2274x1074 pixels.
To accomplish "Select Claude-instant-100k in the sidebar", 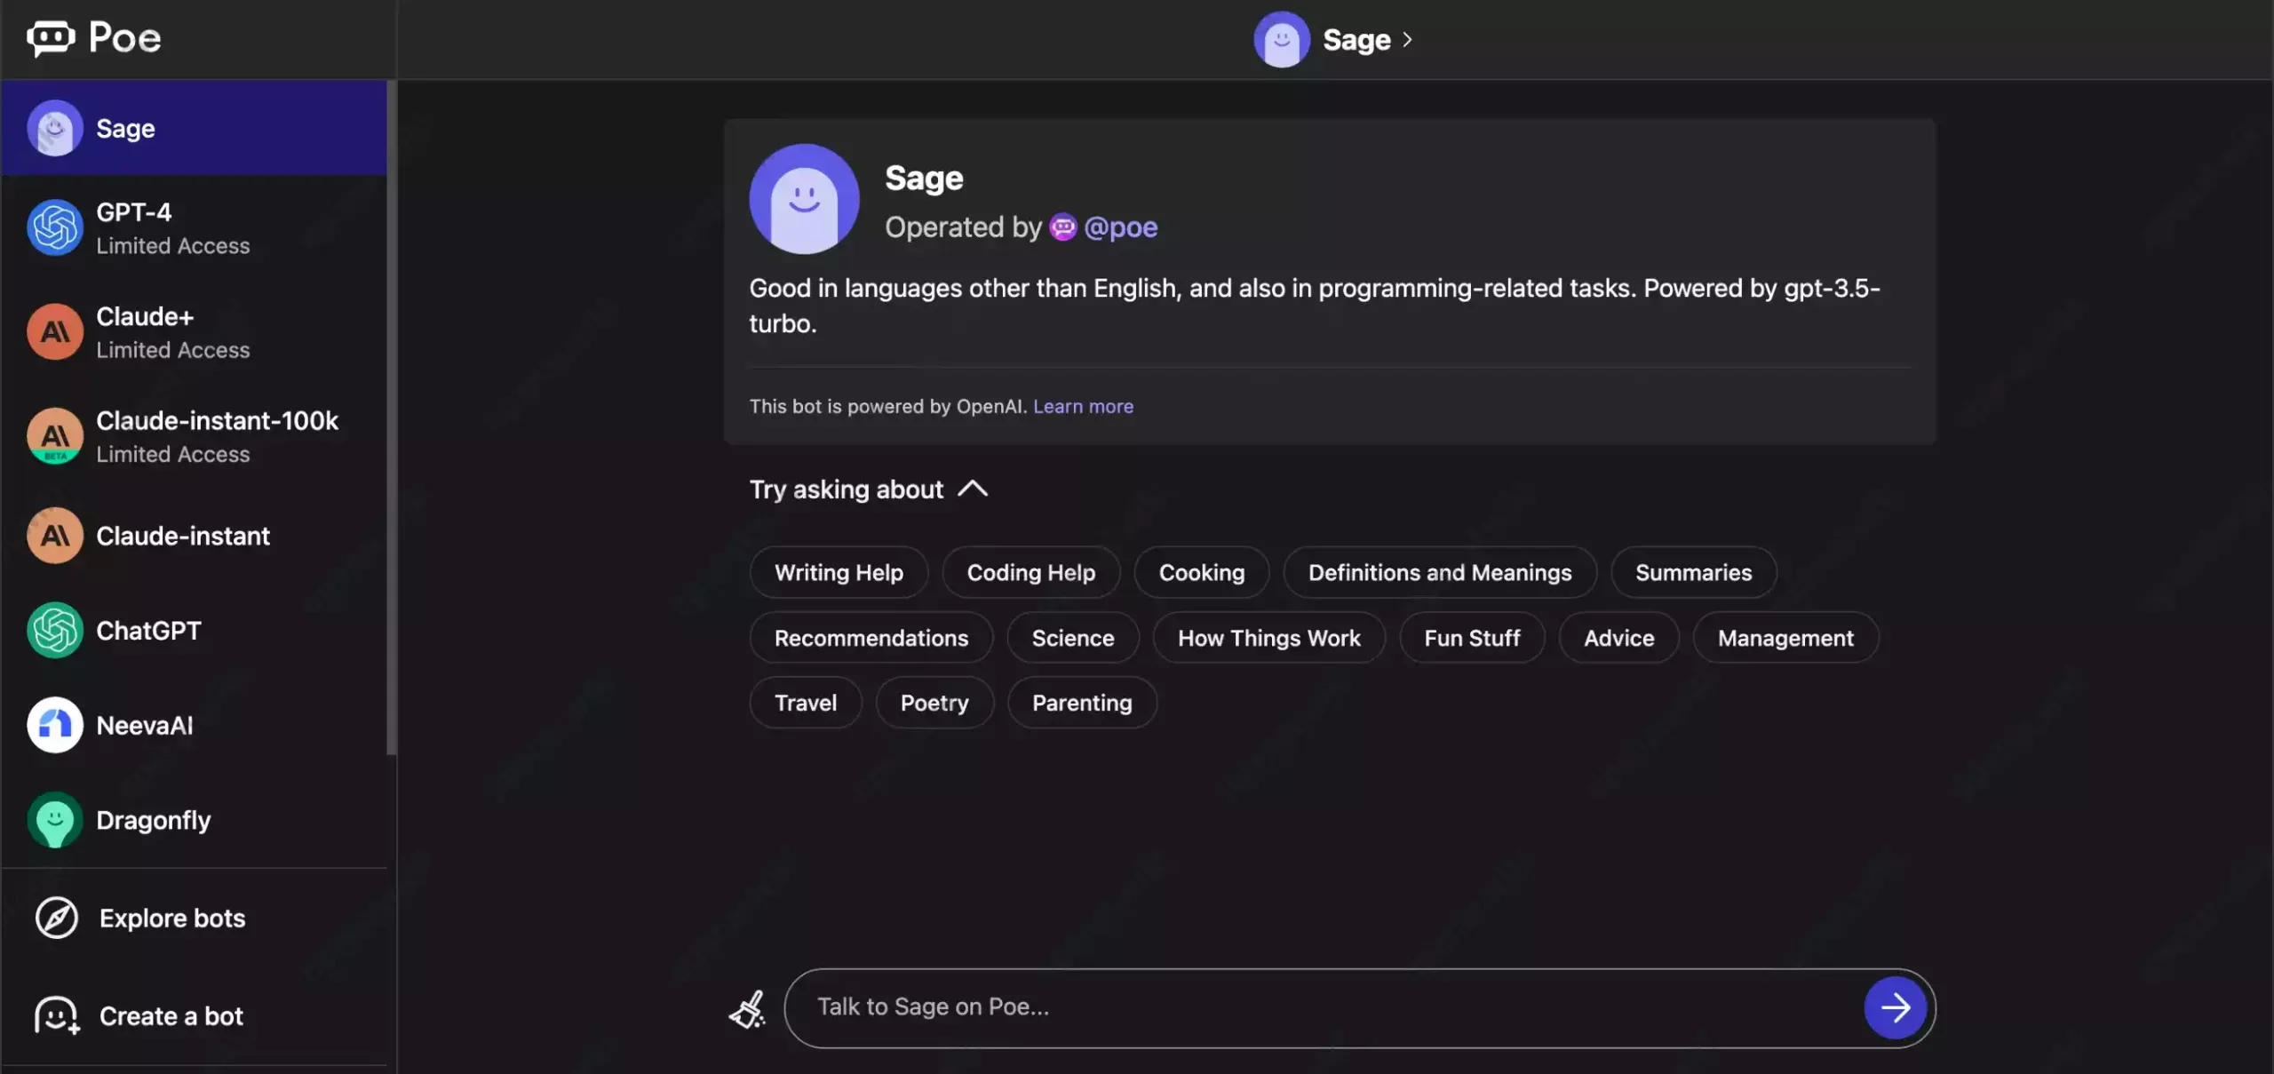I will coord(194,436).
